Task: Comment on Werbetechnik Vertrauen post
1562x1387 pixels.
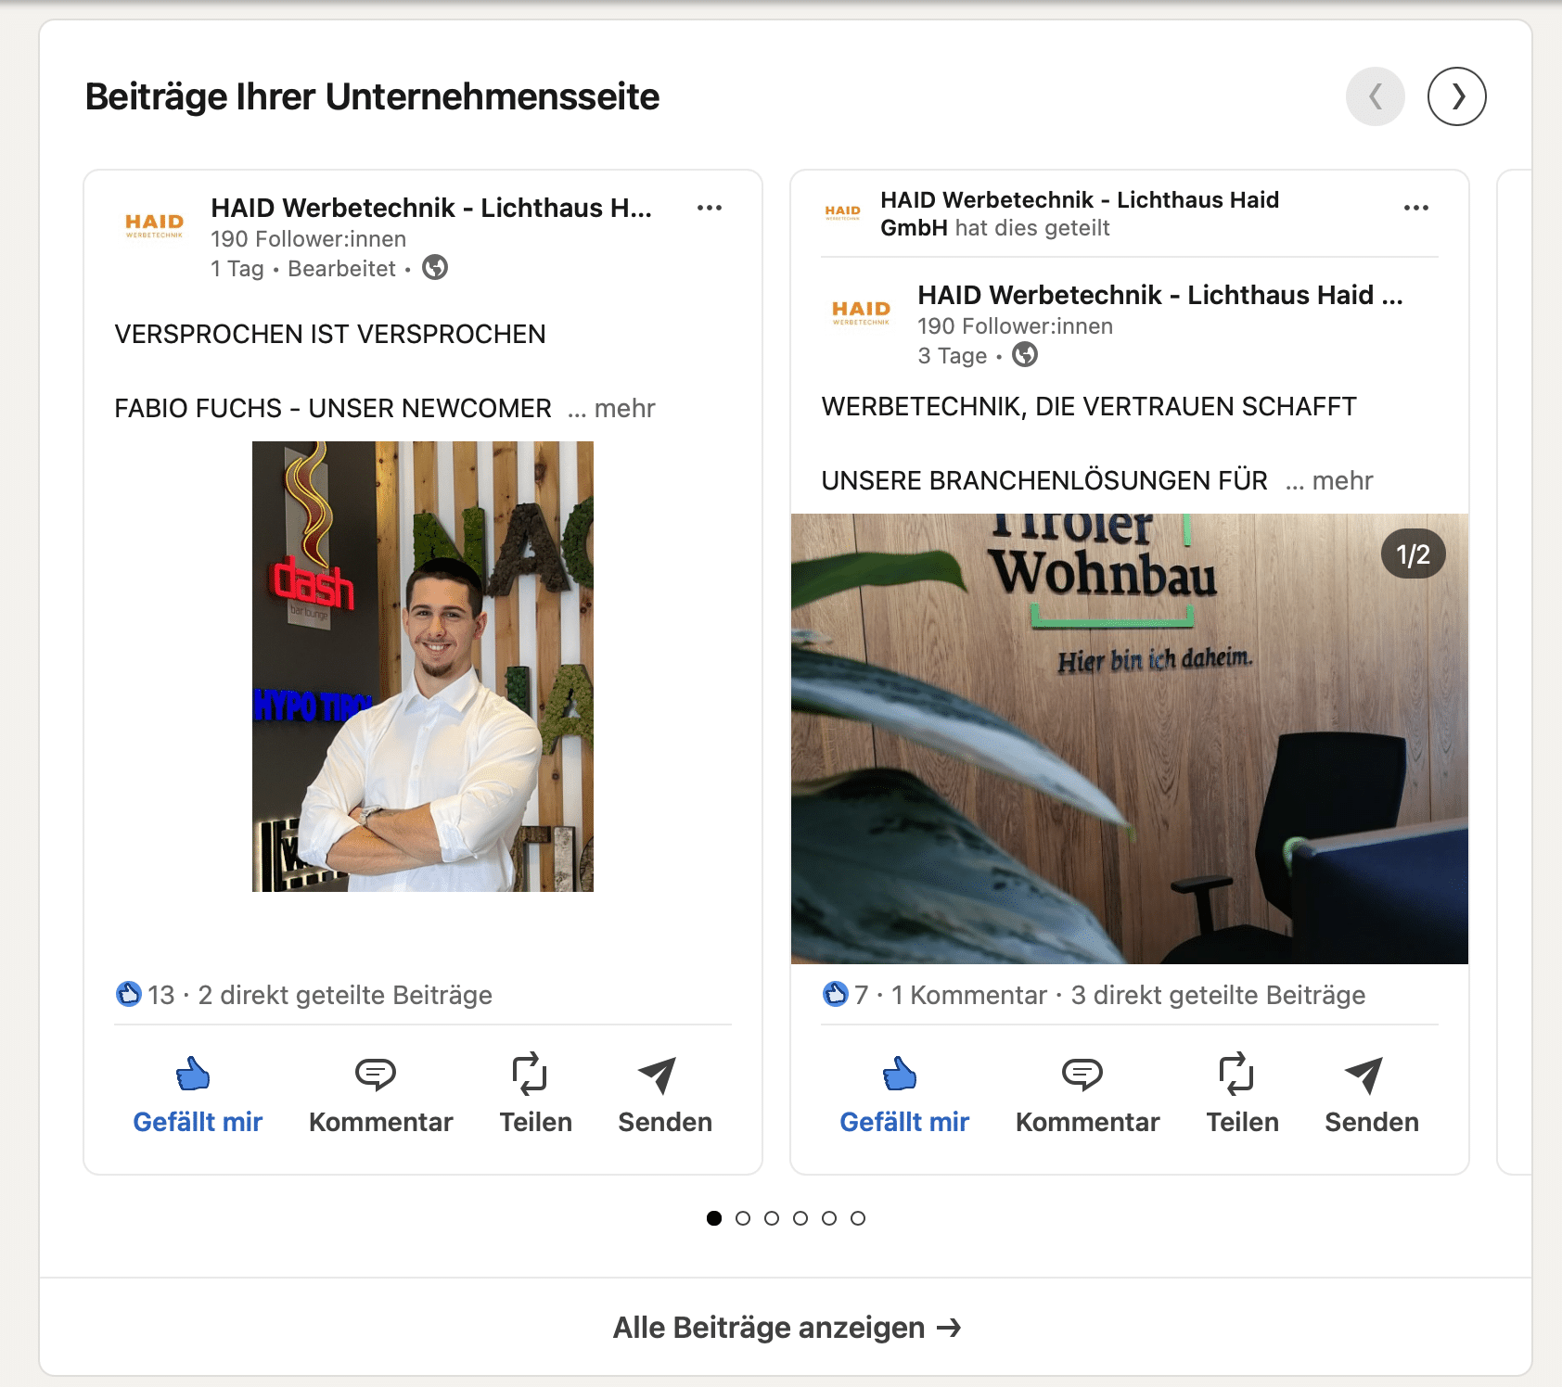Action: coord(1087,1095)
